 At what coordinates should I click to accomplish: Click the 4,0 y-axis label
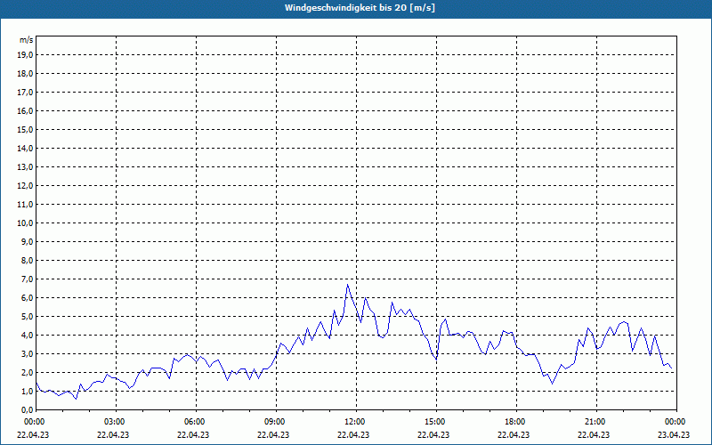pos(27,336)
